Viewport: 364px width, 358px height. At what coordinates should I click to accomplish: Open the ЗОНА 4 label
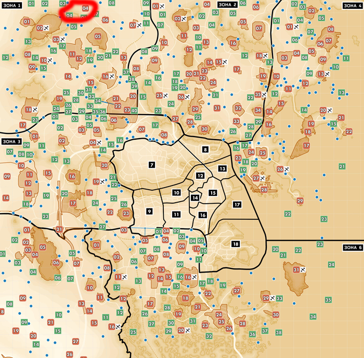pos(353,5)
